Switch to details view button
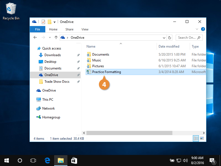 (196, 138)
